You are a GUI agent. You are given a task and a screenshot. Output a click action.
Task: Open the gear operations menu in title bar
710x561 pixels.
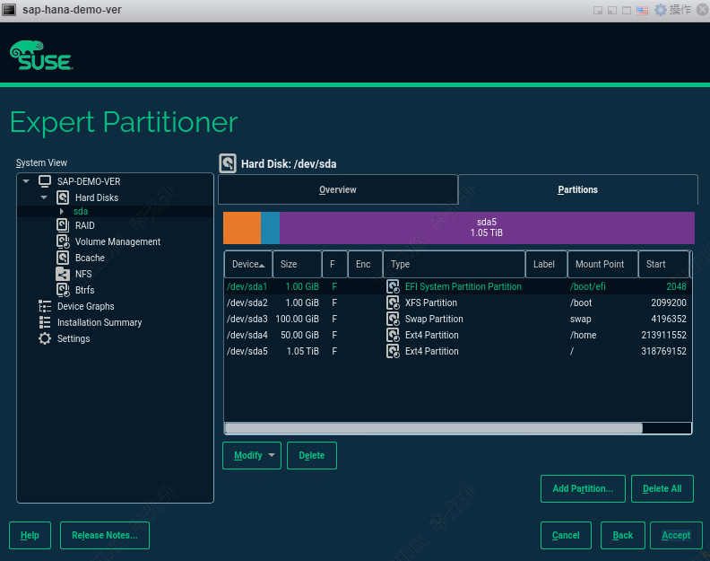673,10
